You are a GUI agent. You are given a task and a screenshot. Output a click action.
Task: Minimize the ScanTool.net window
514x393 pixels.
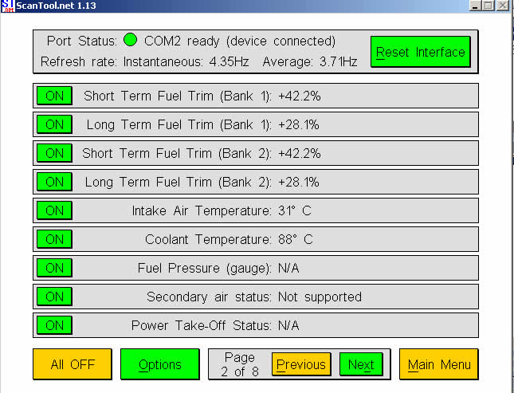(x=476, y=5)
